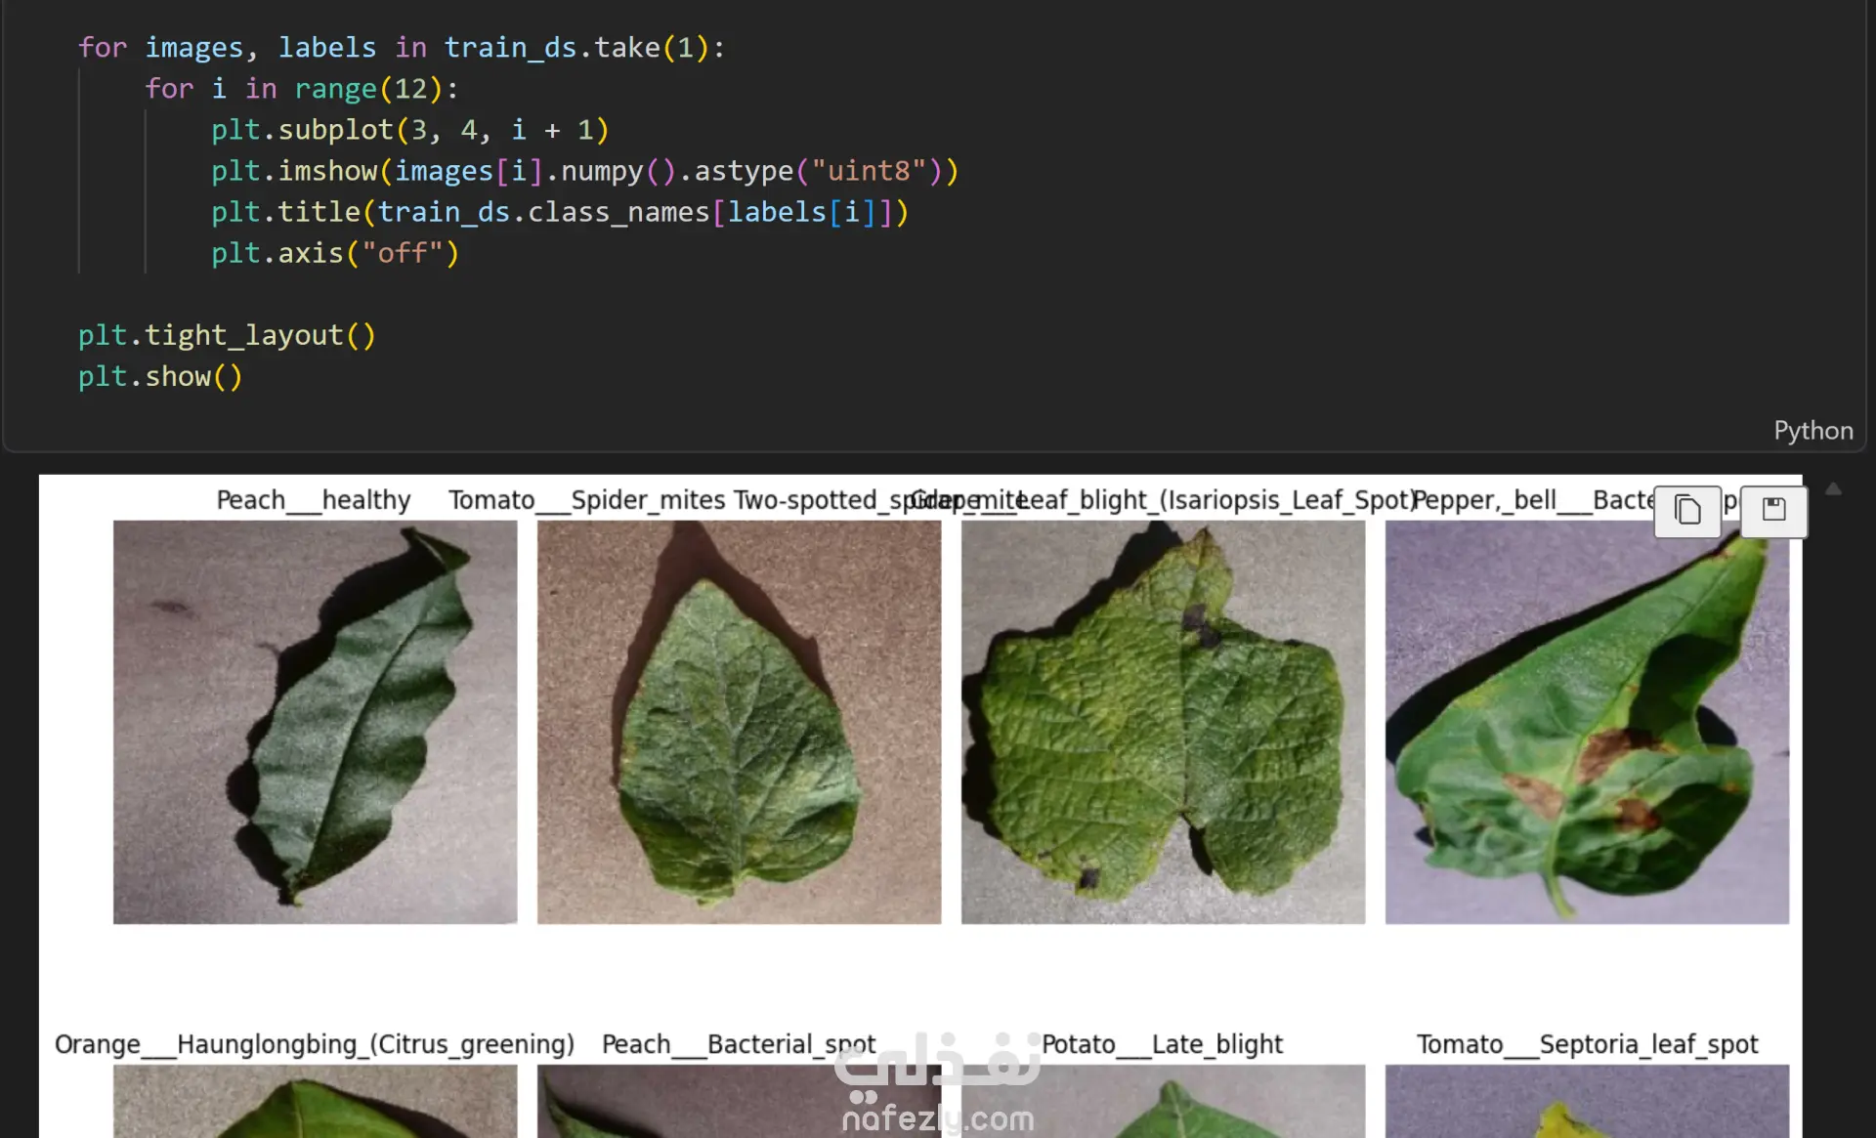Place cursor on the plt.tight_layout() line
This screenshot has height=1138, width=1876.
[x=227, y=335]
